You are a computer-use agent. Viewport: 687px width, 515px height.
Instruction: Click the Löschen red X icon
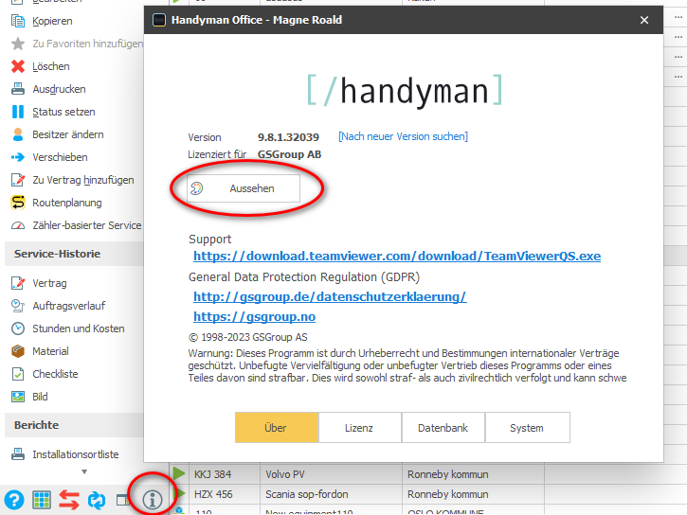coord(18,66)
